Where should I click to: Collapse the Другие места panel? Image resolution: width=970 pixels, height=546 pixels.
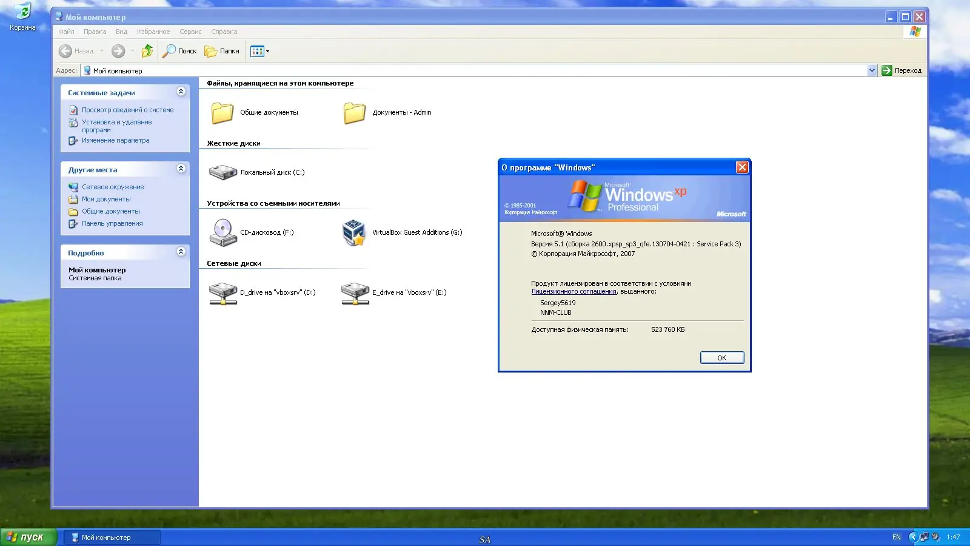[180, 169]
